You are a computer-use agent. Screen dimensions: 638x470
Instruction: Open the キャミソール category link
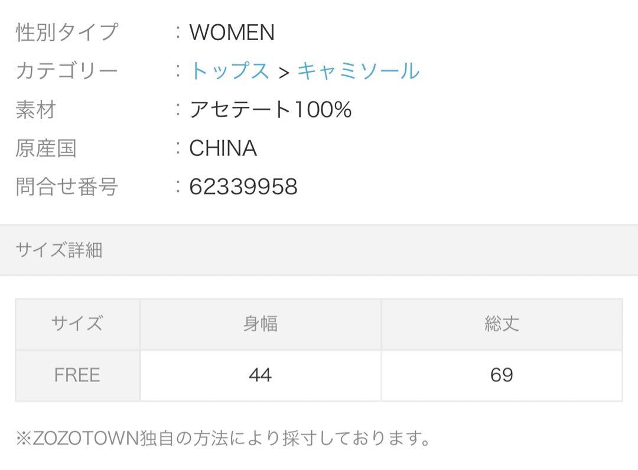(359, 71)
